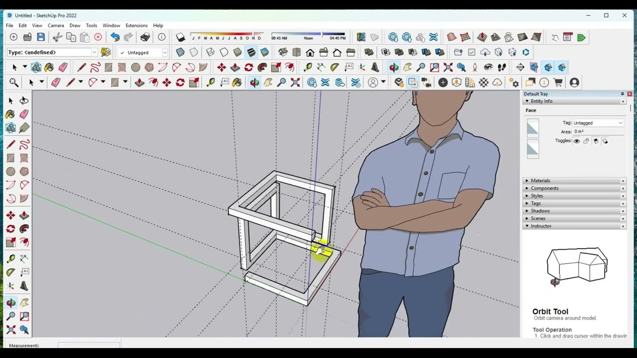The width and height of the screenshot is (637, 358).
Task: Click the upper face material swatch in Entity Info
Action: click(x=532, y=128)
